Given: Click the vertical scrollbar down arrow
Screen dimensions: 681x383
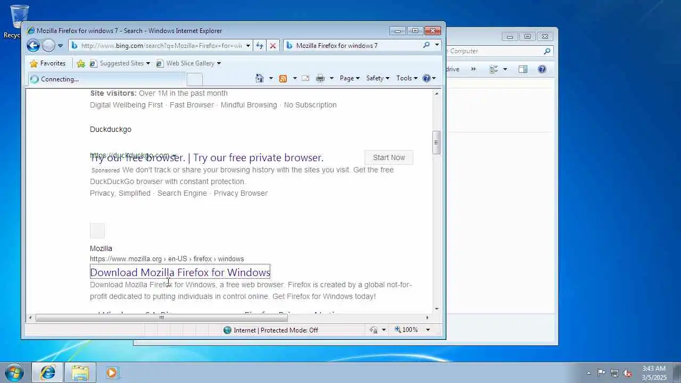Looking at the screenshot, I should 437,309.
